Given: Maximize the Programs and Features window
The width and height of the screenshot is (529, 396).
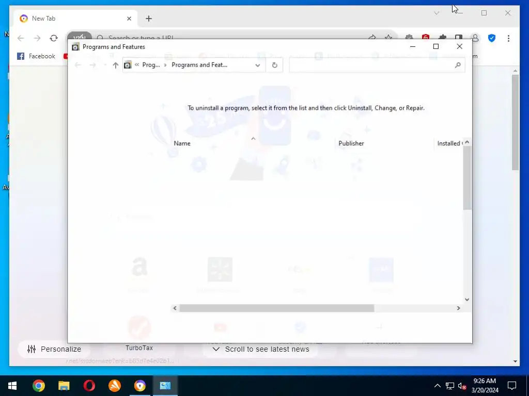Looking at the screenshot, I should [x=436, y=46].
